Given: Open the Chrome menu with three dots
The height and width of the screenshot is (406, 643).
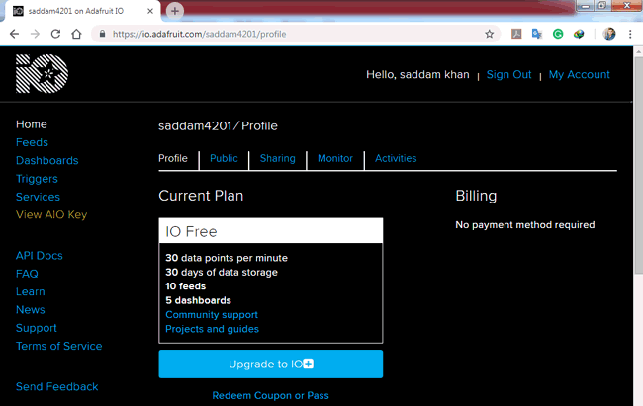Looking at the screenshot, I should [630, 33].
